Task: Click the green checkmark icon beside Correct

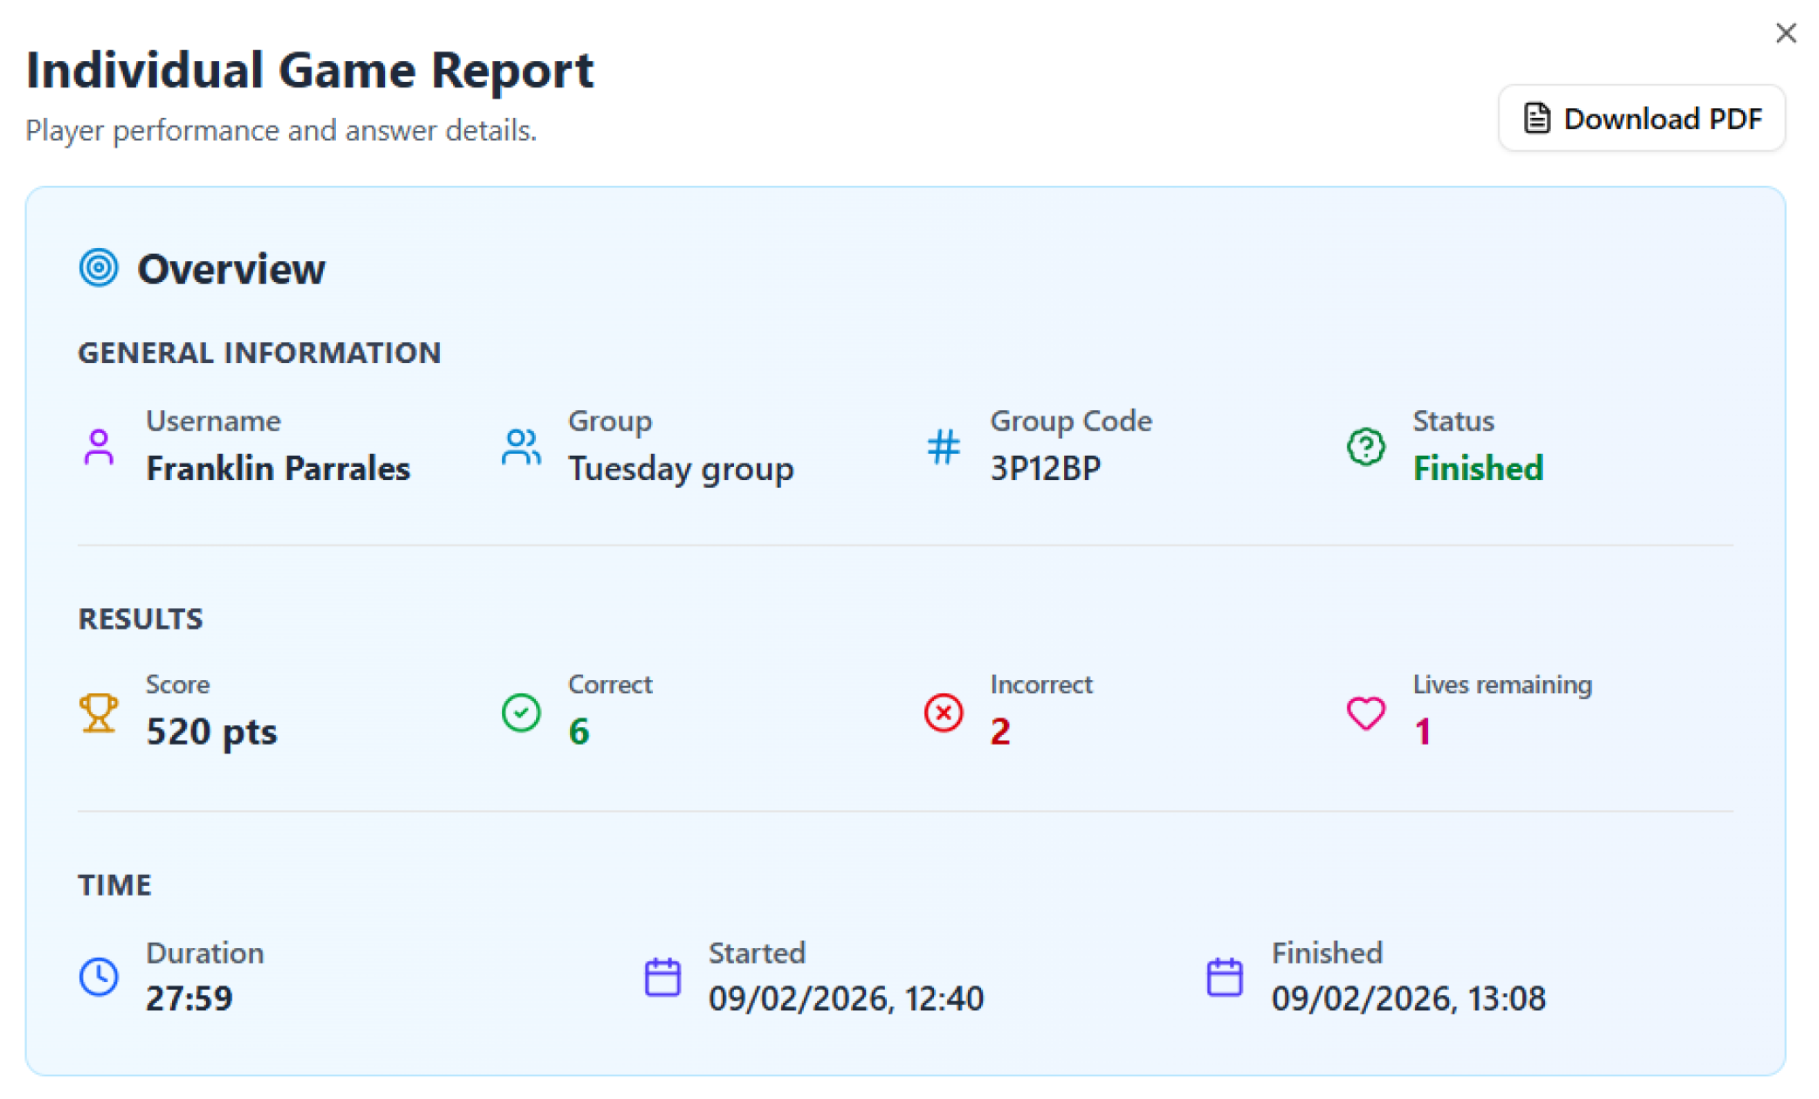Action: [x=521, y=712]
